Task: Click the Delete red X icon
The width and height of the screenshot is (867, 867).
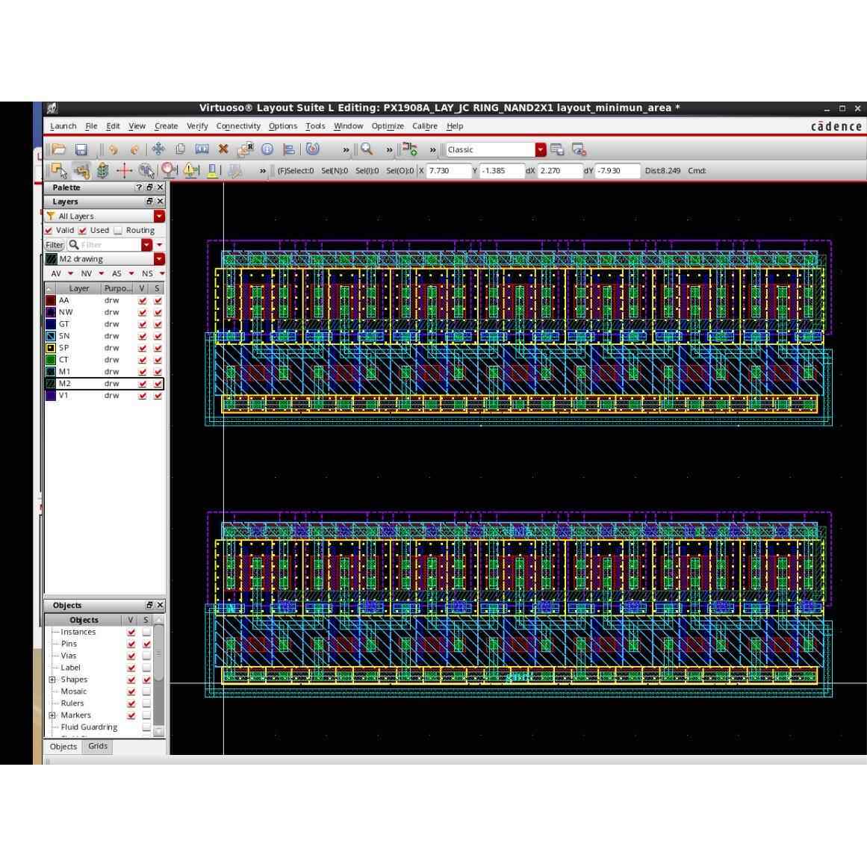Action: 223,149
